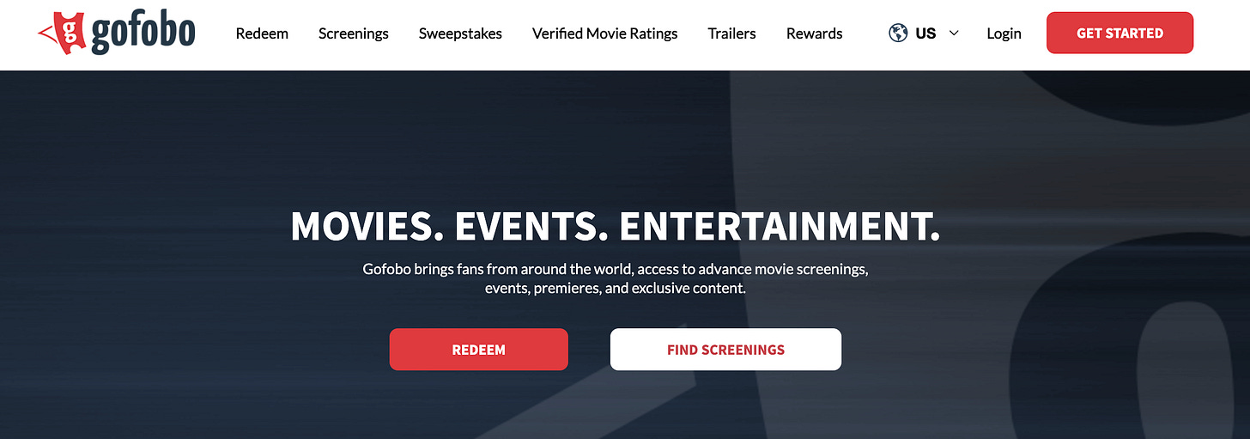
Task: Open the US country selector label
Action: pos(925,34)
